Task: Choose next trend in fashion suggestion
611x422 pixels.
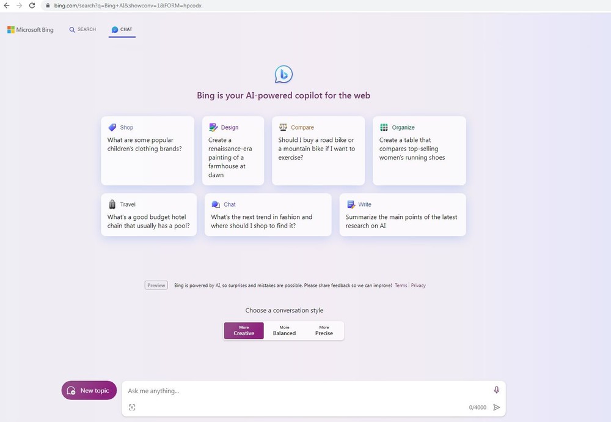Action: click(268, 215)
